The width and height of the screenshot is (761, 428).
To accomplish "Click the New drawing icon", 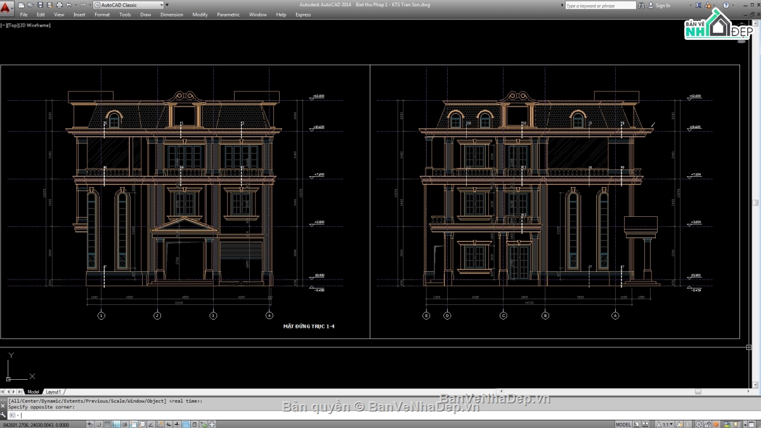I will coord(22,5).
